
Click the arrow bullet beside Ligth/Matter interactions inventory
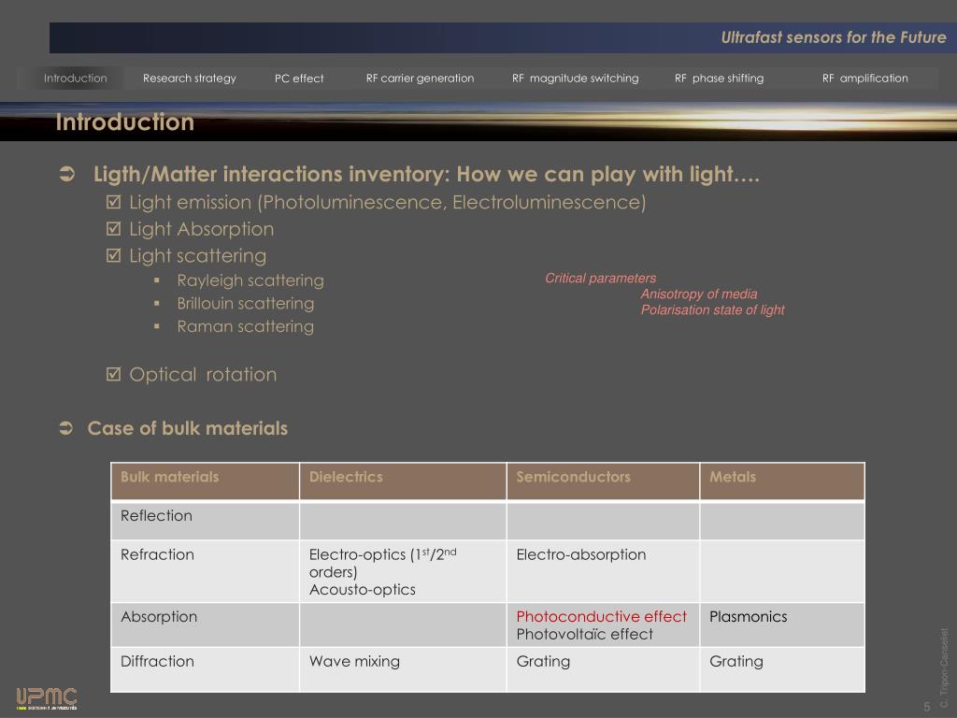pyautogui.click(x=66, y=175)
